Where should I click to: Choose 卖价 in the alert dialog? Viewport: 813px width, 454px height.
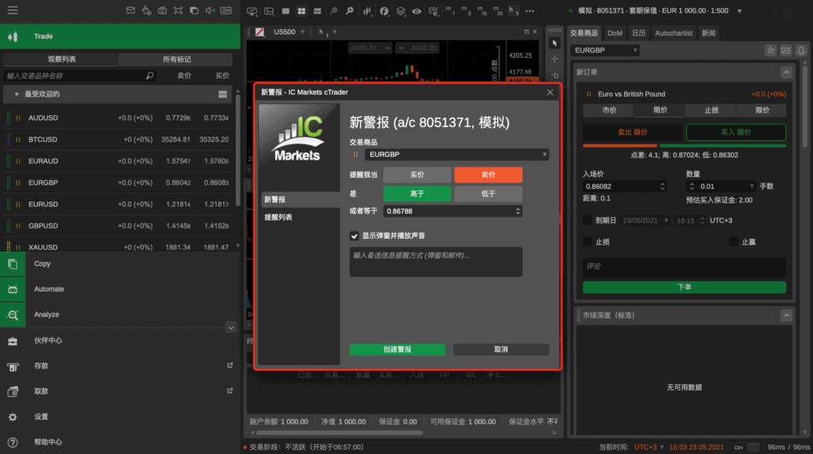(488, 175)
